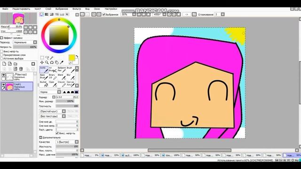Uncheck brush Фикс. непр-ть checkbox

click(x=57, y=133)
